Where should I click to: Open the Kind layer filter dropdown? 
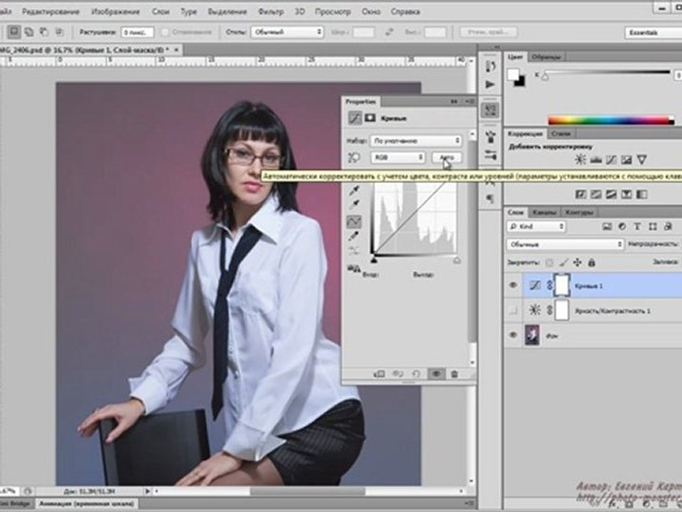pyautogui.click(x=536, y=226)
